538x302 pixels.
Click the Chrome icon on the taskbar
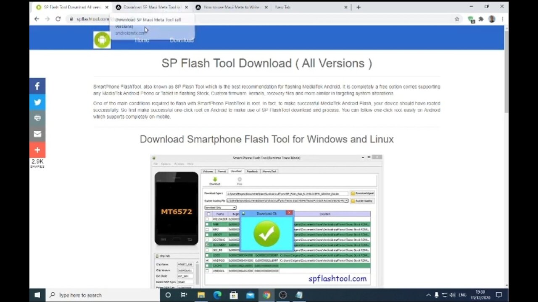tap(266, 295)
